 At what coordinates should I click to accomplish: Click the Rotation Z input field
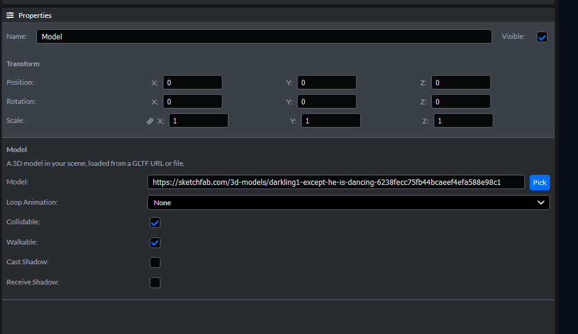460,102
